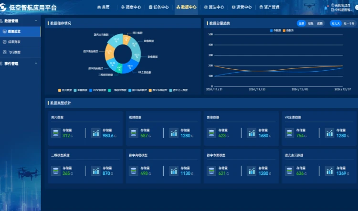Viewport: 358px width, 215px height.
Task: Click the database icon in 激光点云数据 card
Action: (289, 171)
